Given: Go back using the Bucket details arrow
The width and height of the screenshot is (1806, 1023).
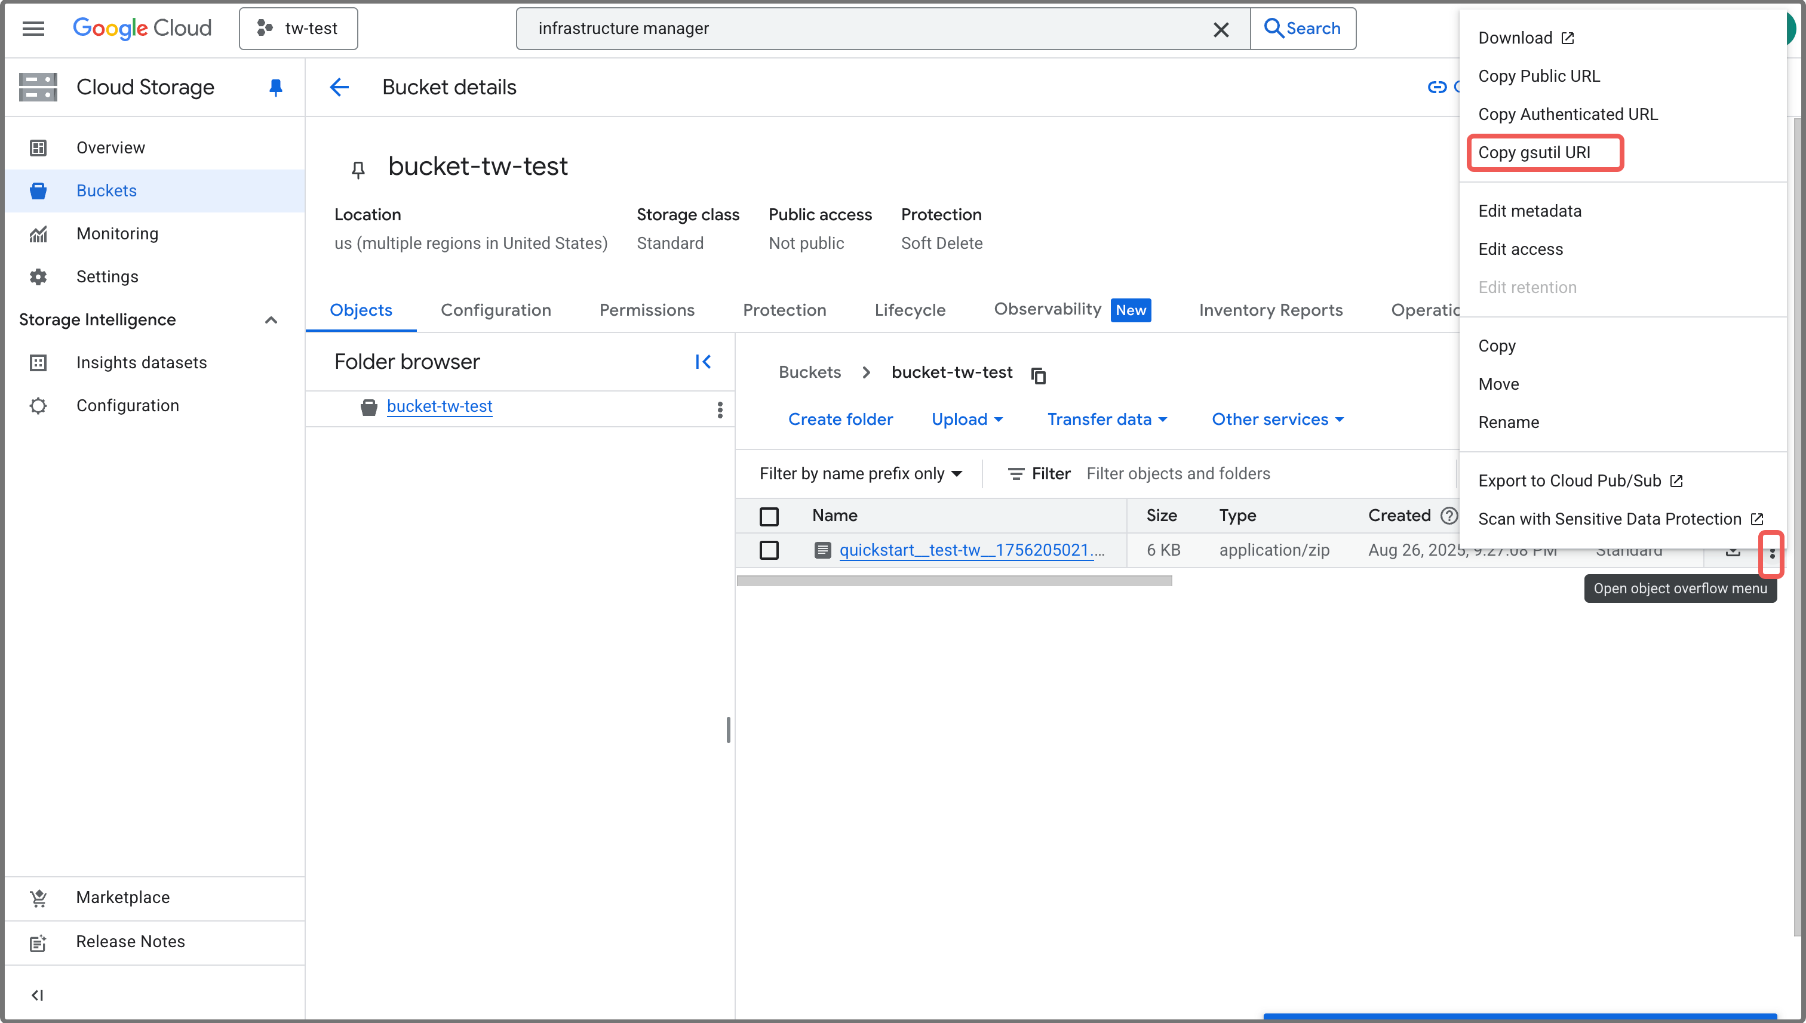Looking at the screenshot, I should (340, 87).
